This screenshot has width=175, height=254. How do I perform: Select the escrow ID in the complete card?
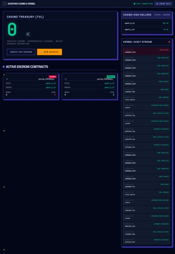click(105, 79)
